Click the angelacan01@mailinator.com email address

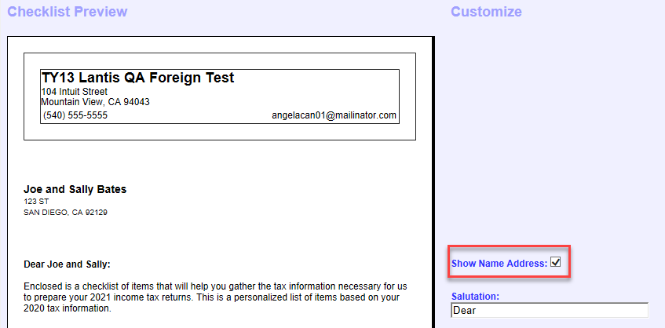coord(334,115)
